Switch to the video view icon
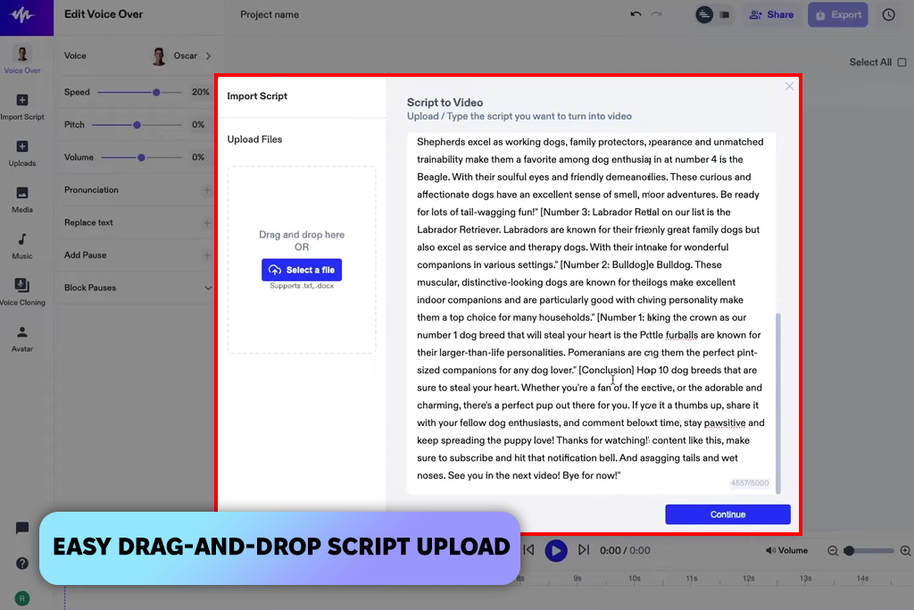This screenshot has height=610, width=914. (x=725, y=14)
